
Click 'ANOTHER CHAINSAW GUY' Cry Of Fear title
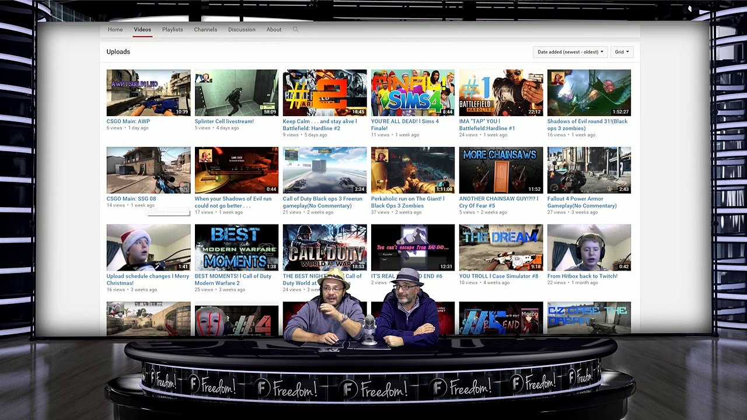pos(499,202)
